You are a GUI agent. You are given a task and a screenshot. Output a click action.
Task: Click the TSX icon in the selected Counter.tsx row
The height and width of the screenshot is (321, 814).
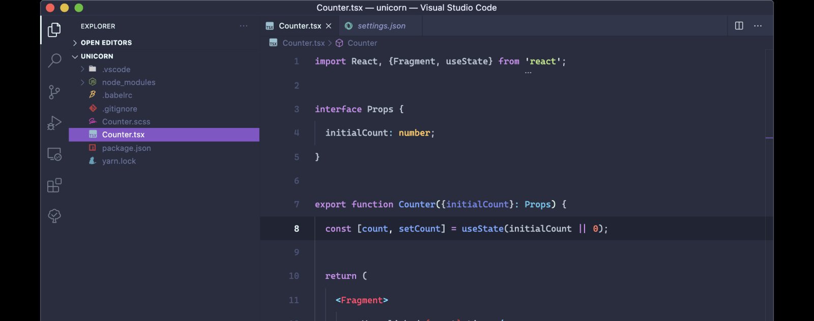(x=93, y=135)
